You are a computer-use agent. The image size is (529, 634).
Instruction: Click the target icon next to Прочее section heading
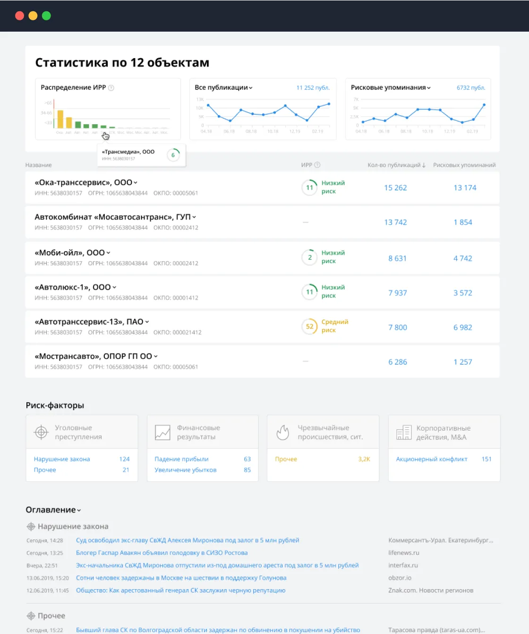(31, 616)
